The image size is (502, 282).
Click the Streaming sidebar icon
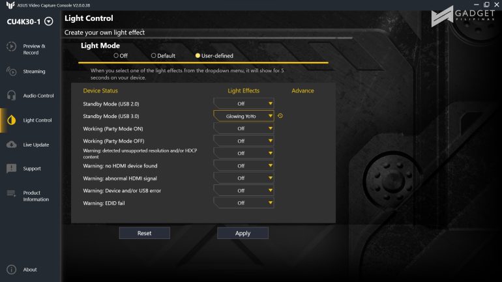(11, 71)
